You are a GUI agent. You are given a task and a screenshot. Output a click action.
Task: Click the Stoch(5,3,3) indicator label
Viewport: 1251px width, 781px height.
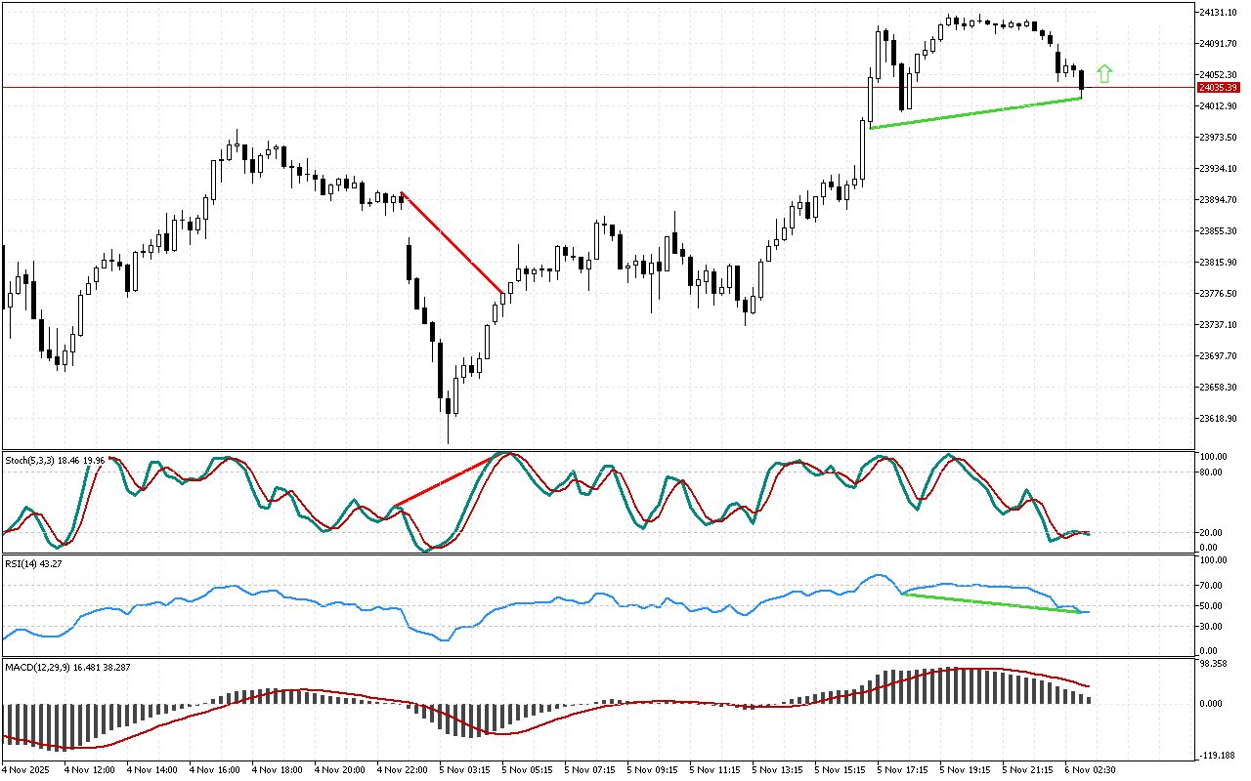[55, 458]
